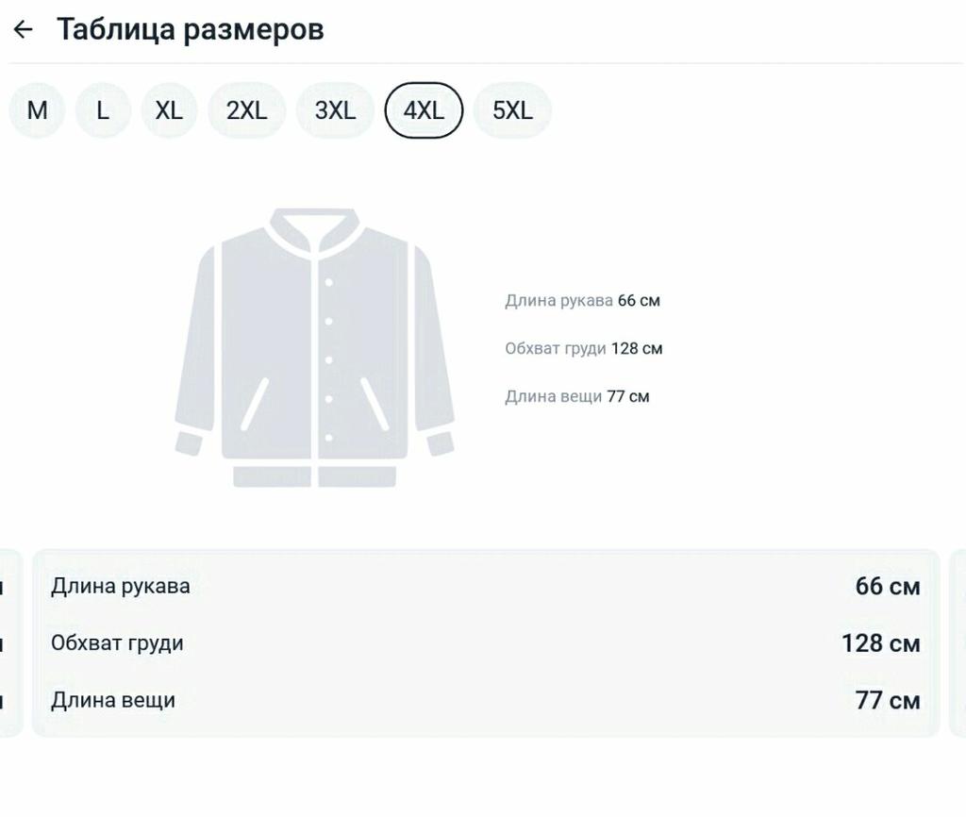Select the 'Обхват груди' table row label

pos(117,643)
